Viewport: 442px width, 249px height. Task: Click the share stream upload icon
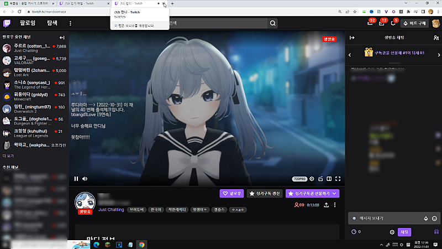[x=326, y=205]
